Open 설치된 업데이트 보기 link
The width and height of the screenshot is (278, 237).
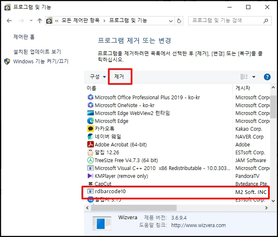(x=37, y=52)
